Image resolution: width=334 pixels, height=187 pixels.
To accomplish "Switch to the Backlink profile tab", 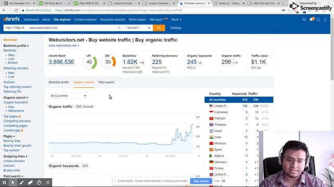I will click(x=59, y=82).
